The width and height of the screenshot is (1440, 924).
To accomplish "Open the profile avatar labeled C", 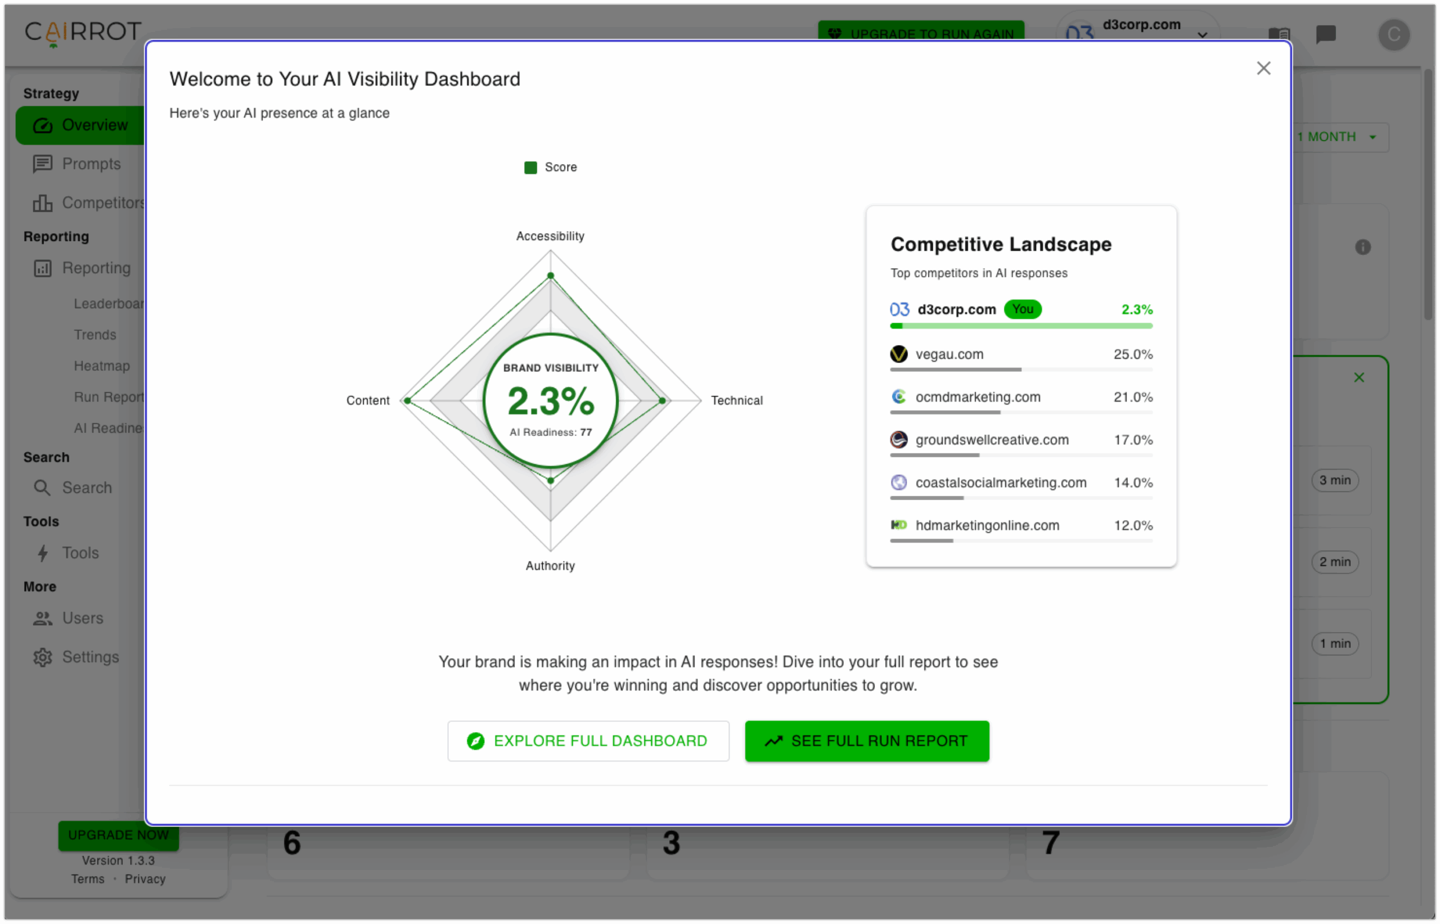I will tap(1394, 35).
